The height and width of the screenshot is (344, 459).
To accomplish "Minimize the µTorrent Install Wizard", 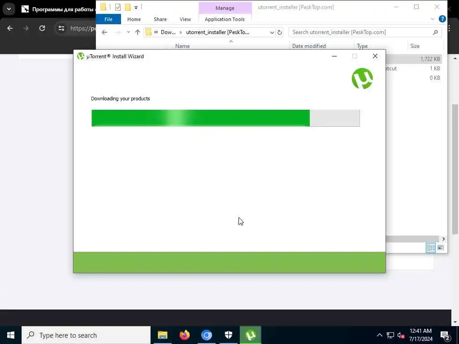I will click(x=334, y=56).
